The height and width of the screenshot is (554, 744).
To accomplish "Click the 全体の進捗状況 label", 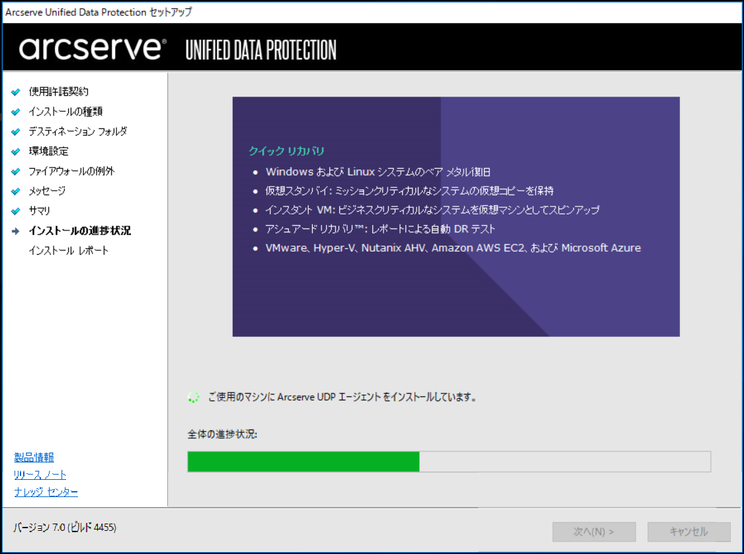I will (222, 434).
